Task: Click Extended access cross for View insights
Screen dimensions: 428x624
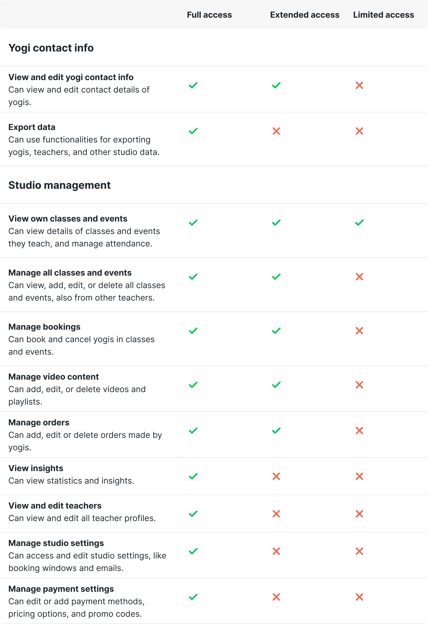Action: [x=276, y=476]
